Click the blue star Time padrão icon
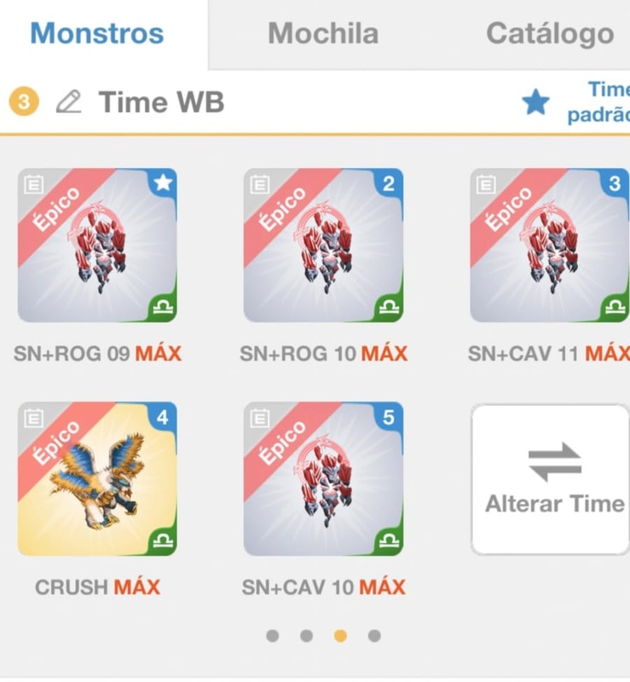This screenshot has width=630, height=682. (535, 102)
